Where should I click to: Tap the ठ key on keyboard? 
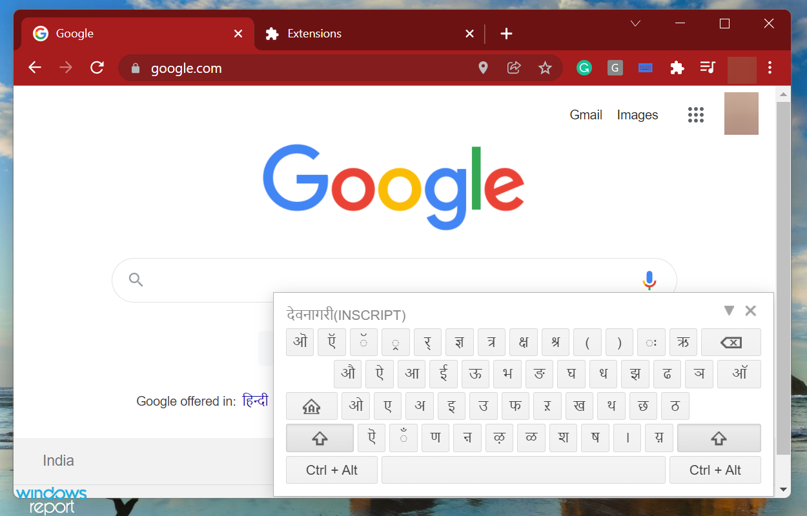tap(675, 406)
